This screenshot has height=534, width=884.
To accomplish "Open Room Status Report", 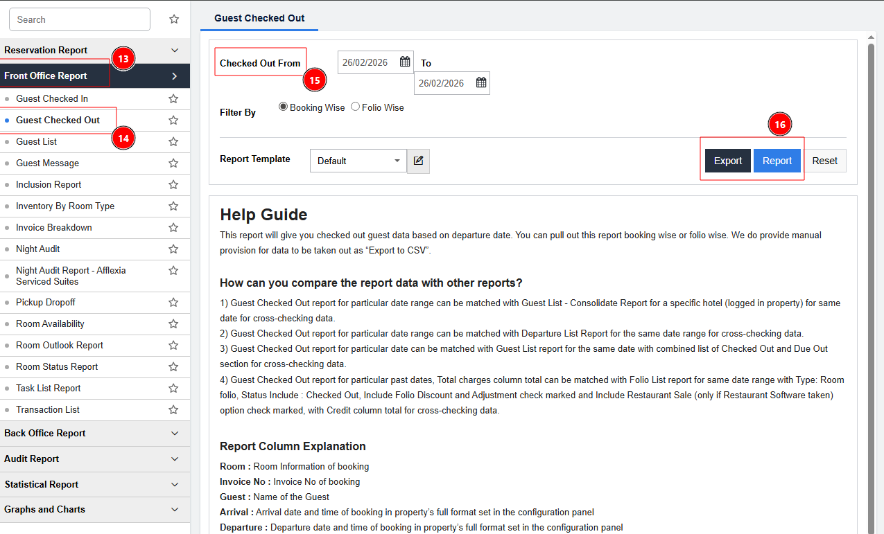I will coord(57,367).
